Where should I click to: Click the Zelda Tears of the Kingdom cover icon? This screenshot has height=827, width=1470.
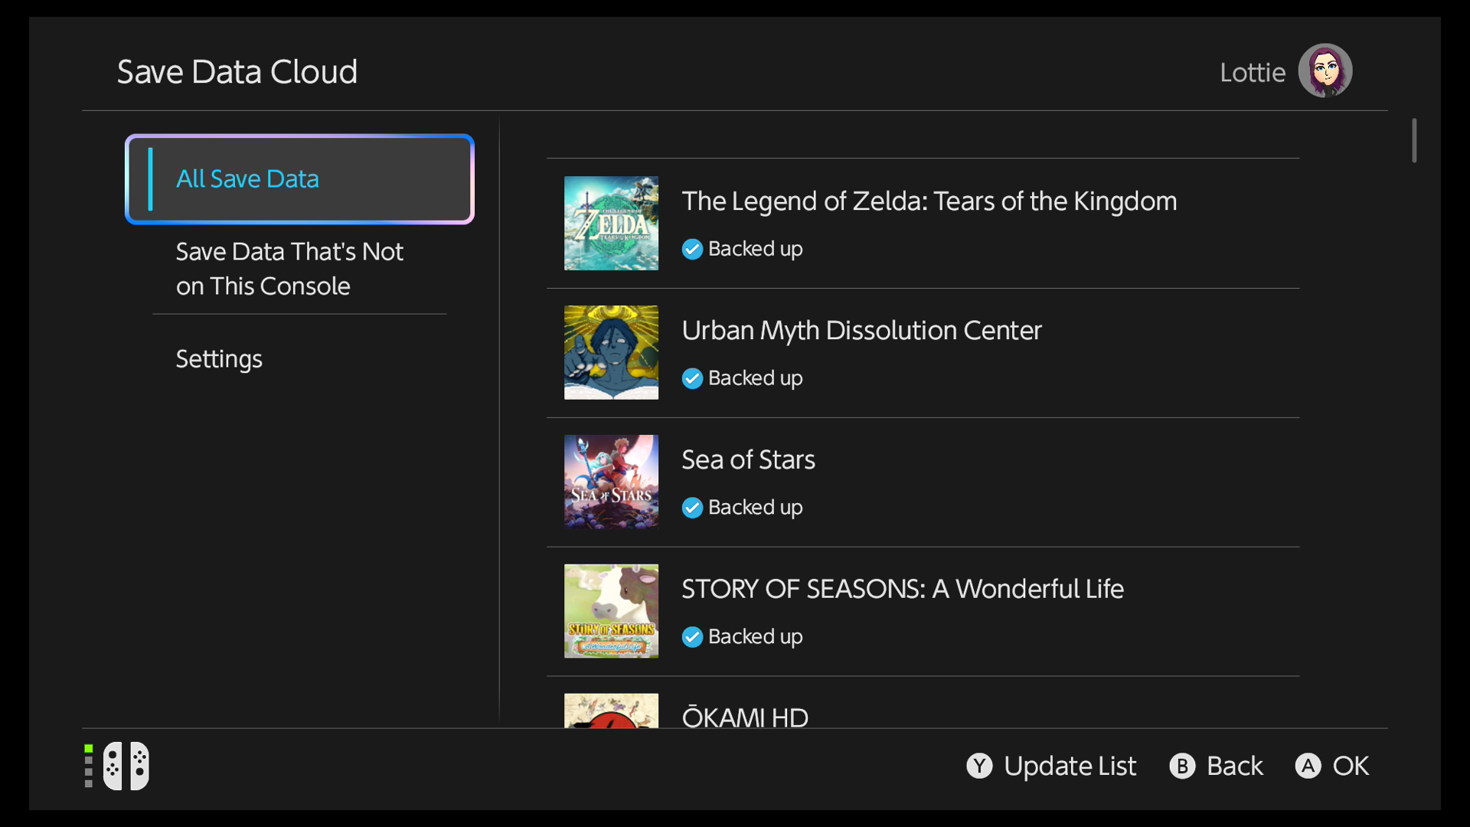tap(611, 223)
